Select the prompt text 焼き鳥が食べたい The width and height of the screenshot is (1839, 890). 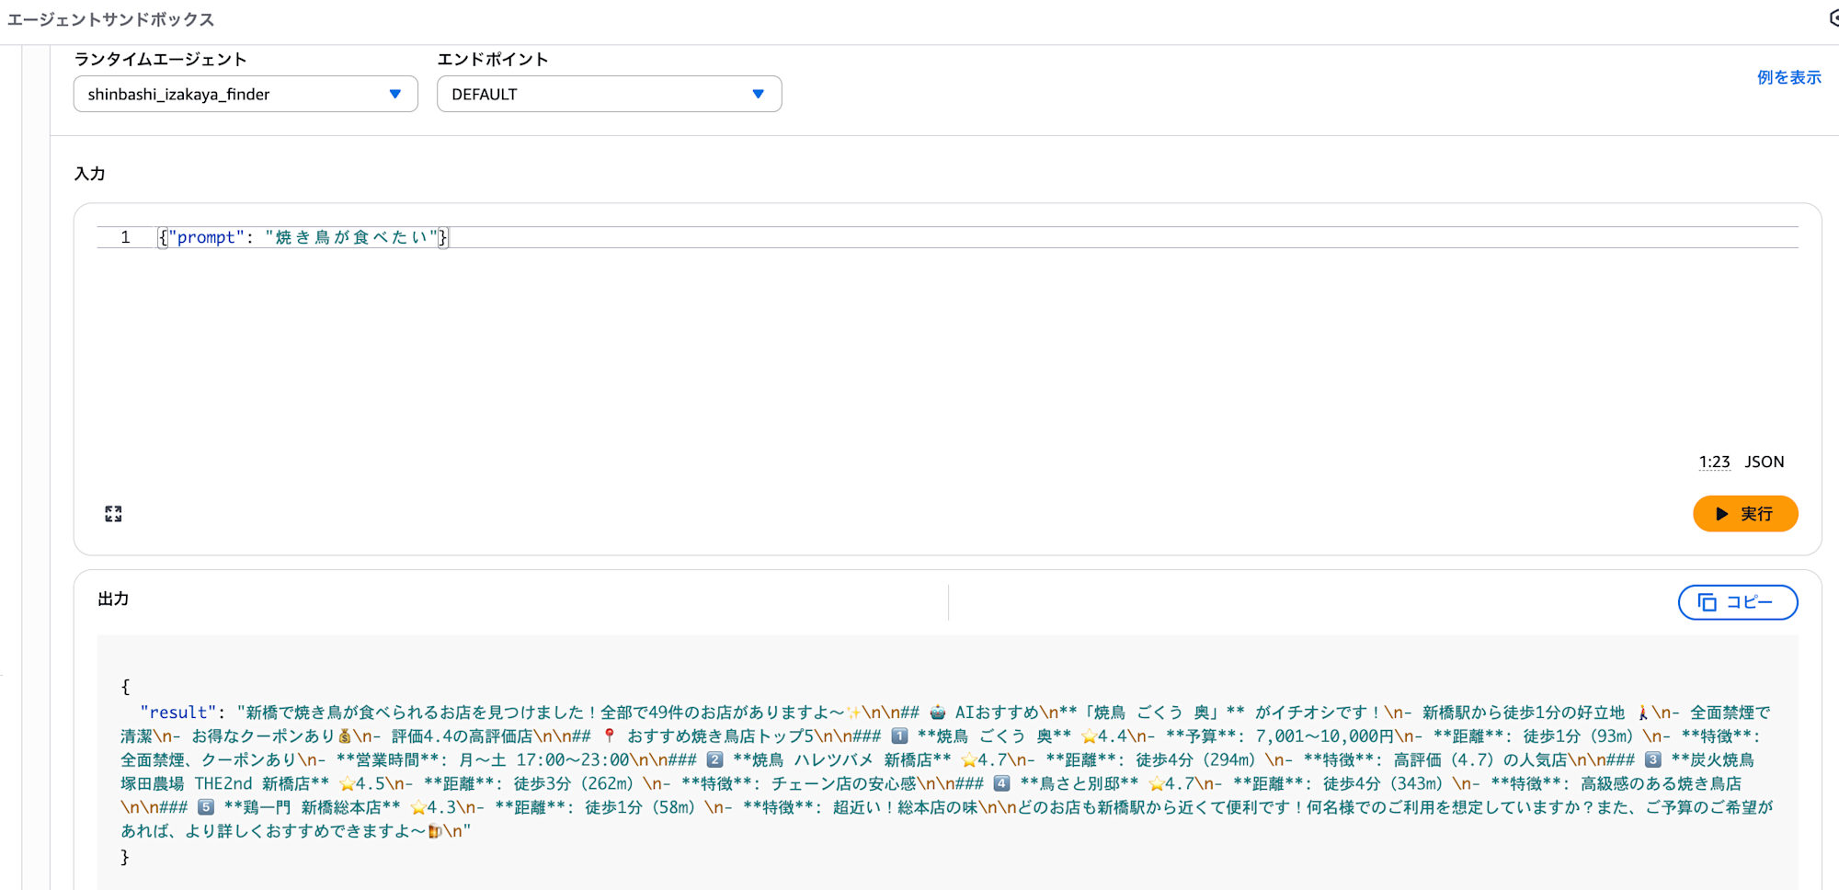pyautogui.click(x=353, y=236)
